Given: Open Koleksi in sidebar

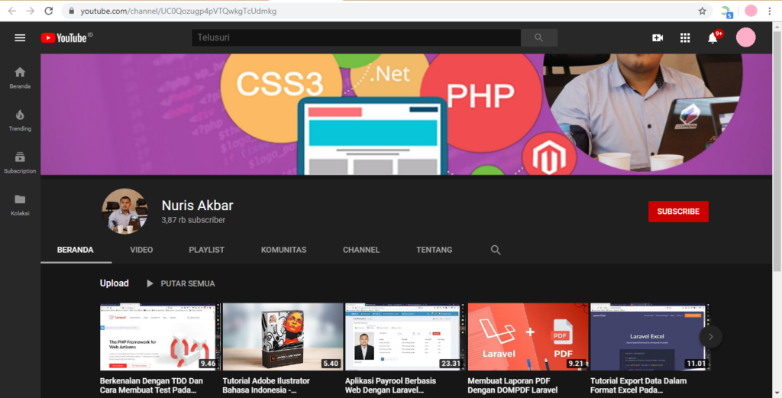Looking at the screenshot, I should [20, 205].
